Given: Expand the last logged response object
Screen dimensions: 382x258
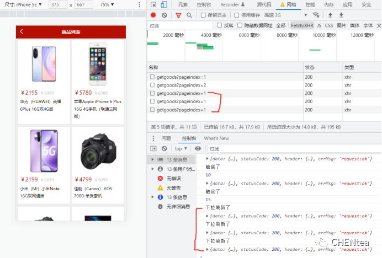Looking at the screenshot, I should [x=208, y=249].
